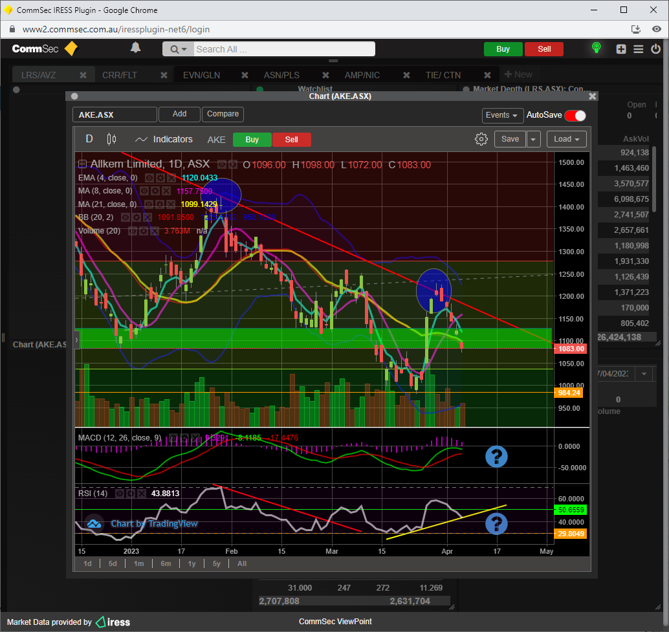Toggle visibility of Allkem Limited main series

222,164
